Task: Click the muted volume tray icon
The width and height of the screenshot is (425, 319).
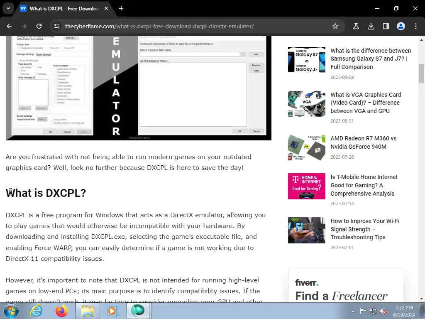Action: pos(383,312)
